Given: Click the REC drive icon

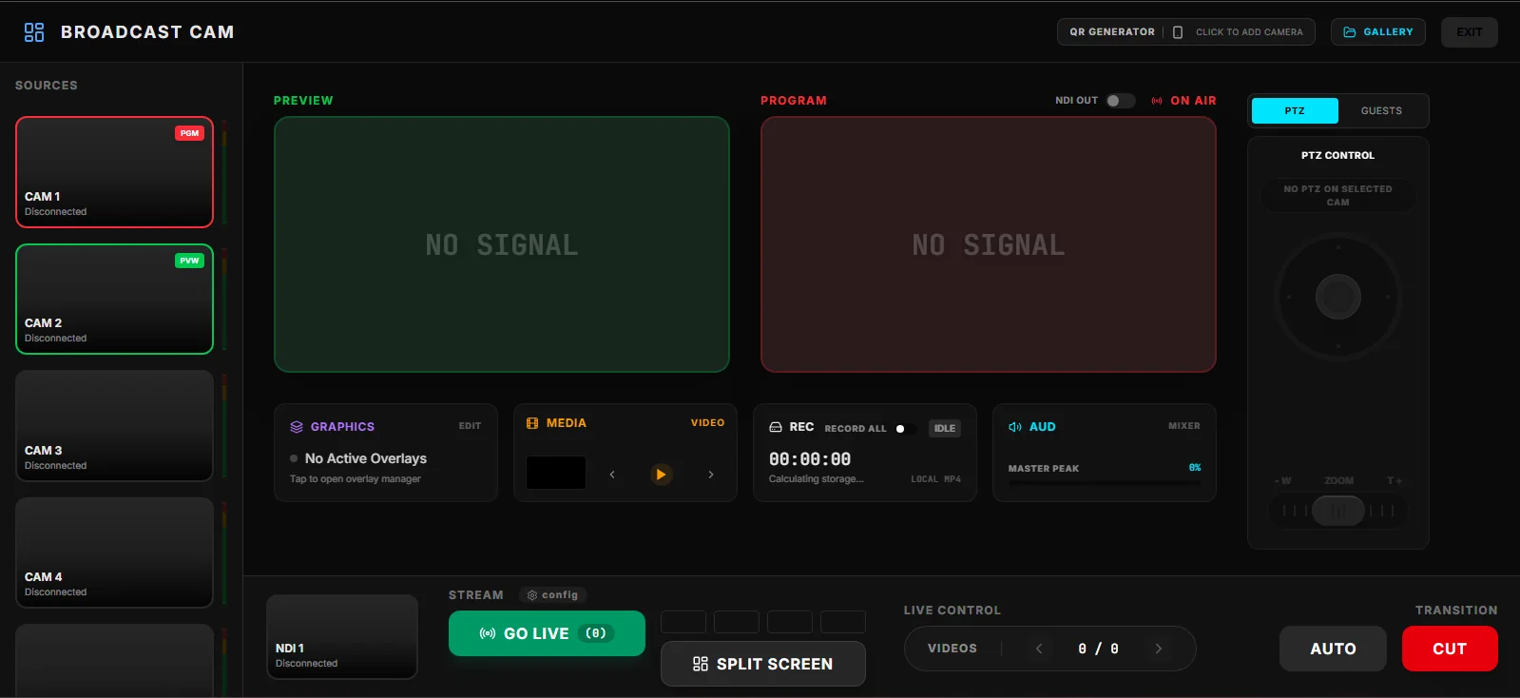Looking at the screenshot, I should (776, 428).
